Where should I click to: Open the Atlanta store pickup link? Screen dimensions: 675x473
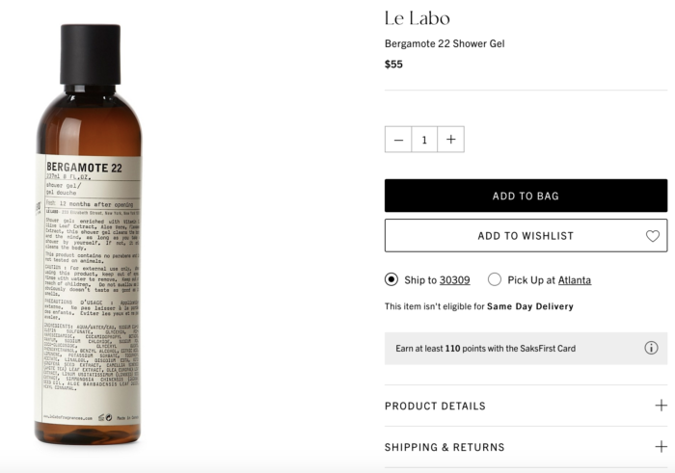tap(575, 280)
